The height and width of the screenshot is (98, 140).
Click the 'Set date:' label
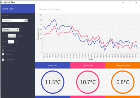pyautogui.click(x=5, y=16)
